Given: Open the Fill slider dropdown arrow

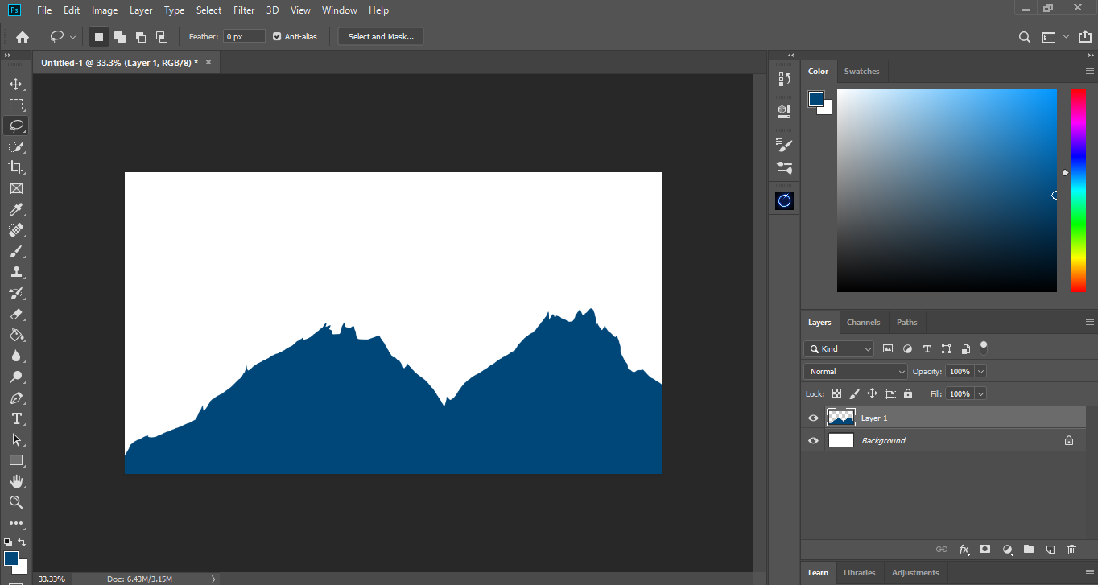Looking at the screenshot, I should [980, 394].
